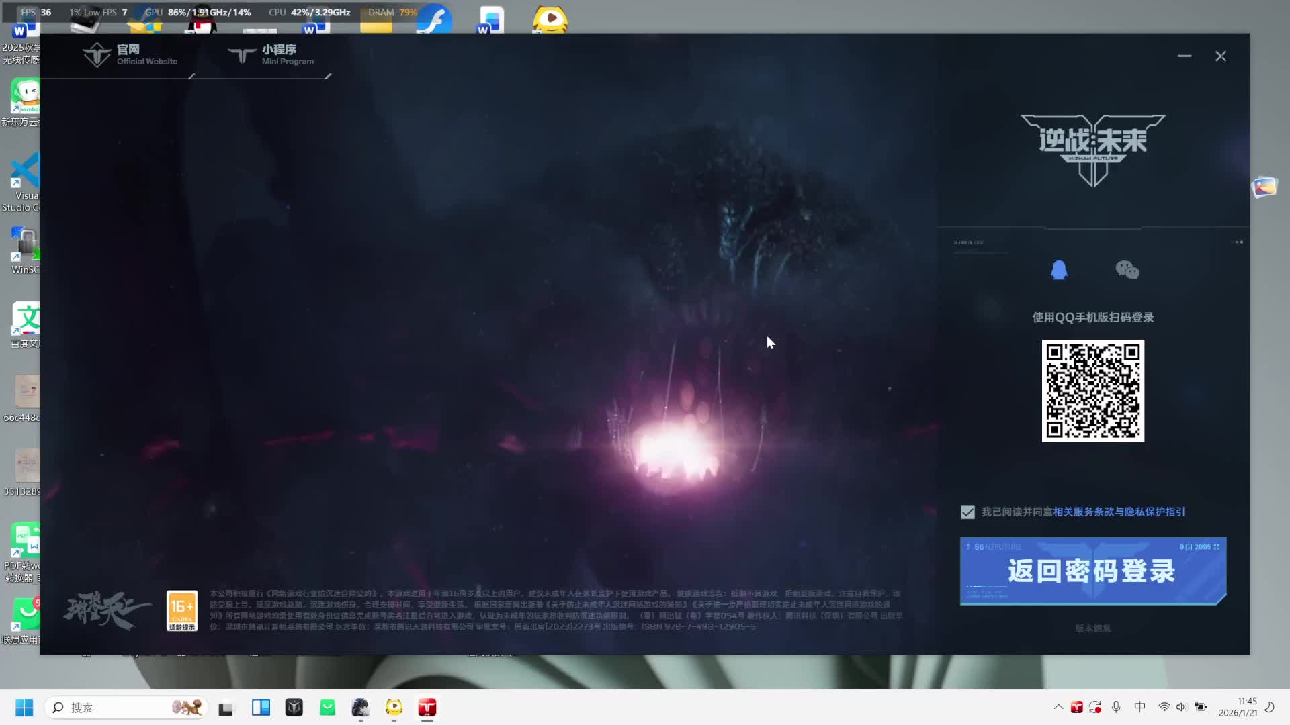Open the service terms and privacy link
This screenshot has width=1290, height=725.
point(1119,512)
